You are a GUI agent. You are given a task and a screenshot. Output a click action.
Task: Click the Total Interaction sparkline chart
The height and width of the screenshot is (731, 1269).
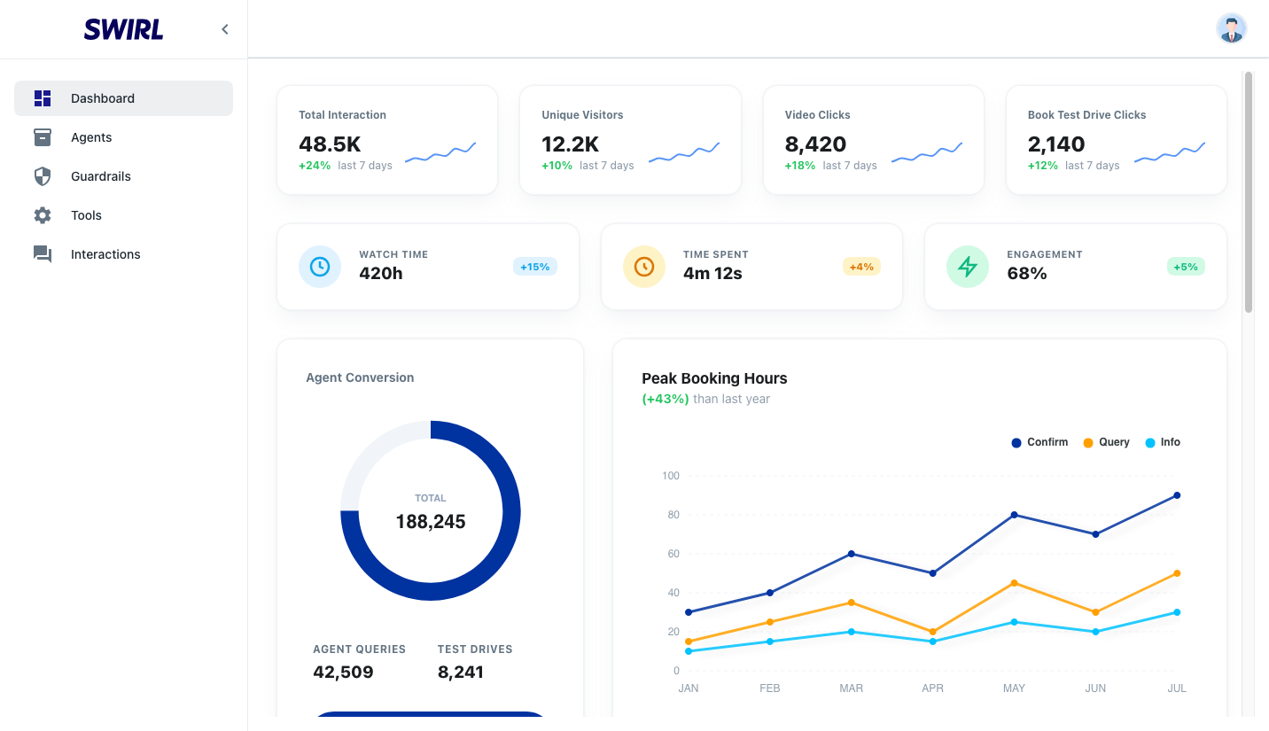click(x=440, y=152)
